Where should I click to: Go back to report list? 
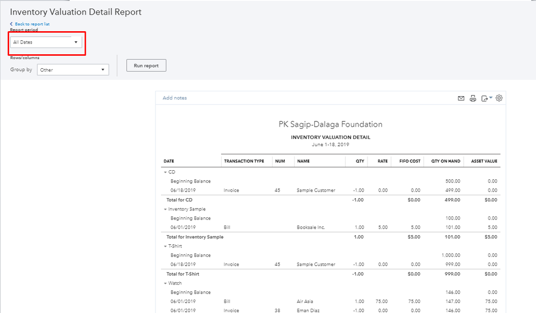pyautogui.click(x=32, y=24)
